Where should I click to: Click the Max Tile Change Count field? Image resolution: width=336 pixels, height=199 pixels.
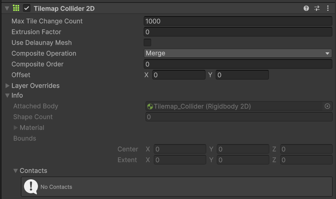[238, 21]
